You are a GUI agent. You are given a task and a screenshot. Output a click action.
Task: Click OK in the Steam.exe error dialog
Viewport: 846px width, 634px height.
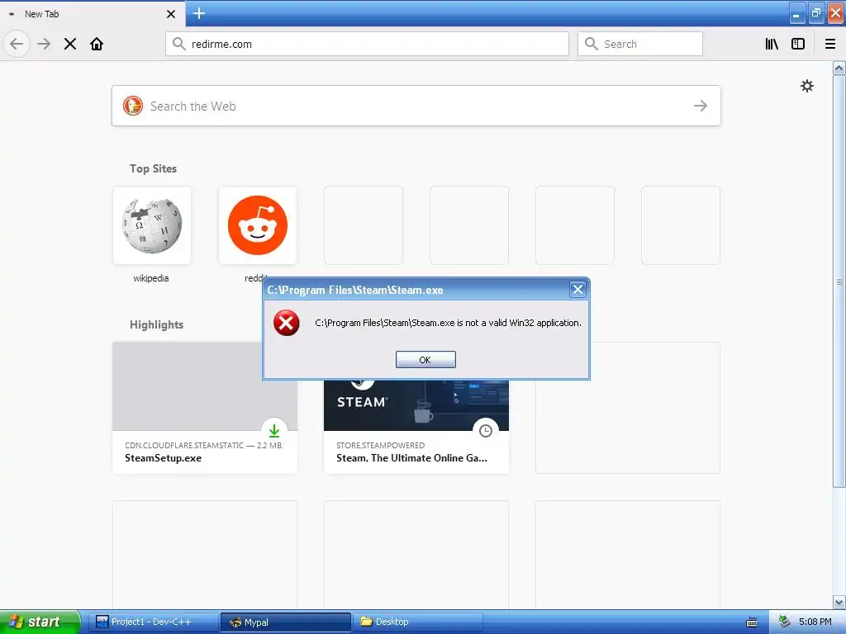point(425,360)
